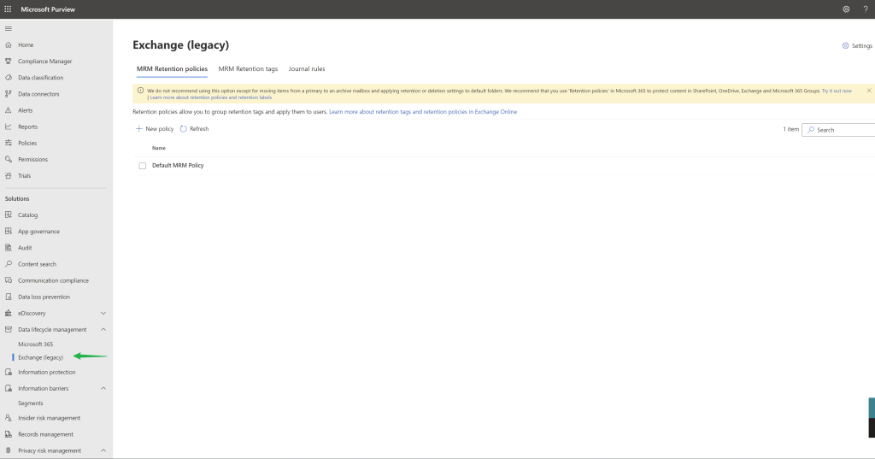875x459 pixels.
Task: Click the Privacy risk management icon
Action: tap(9, 450)
